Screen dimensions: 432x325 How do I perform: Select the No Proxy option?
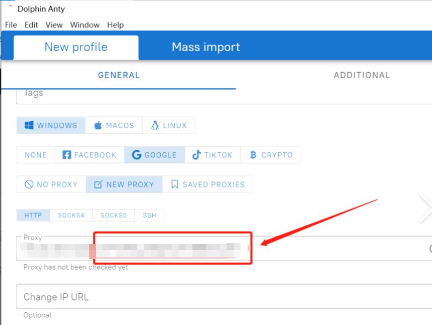[x=51, y=184]
